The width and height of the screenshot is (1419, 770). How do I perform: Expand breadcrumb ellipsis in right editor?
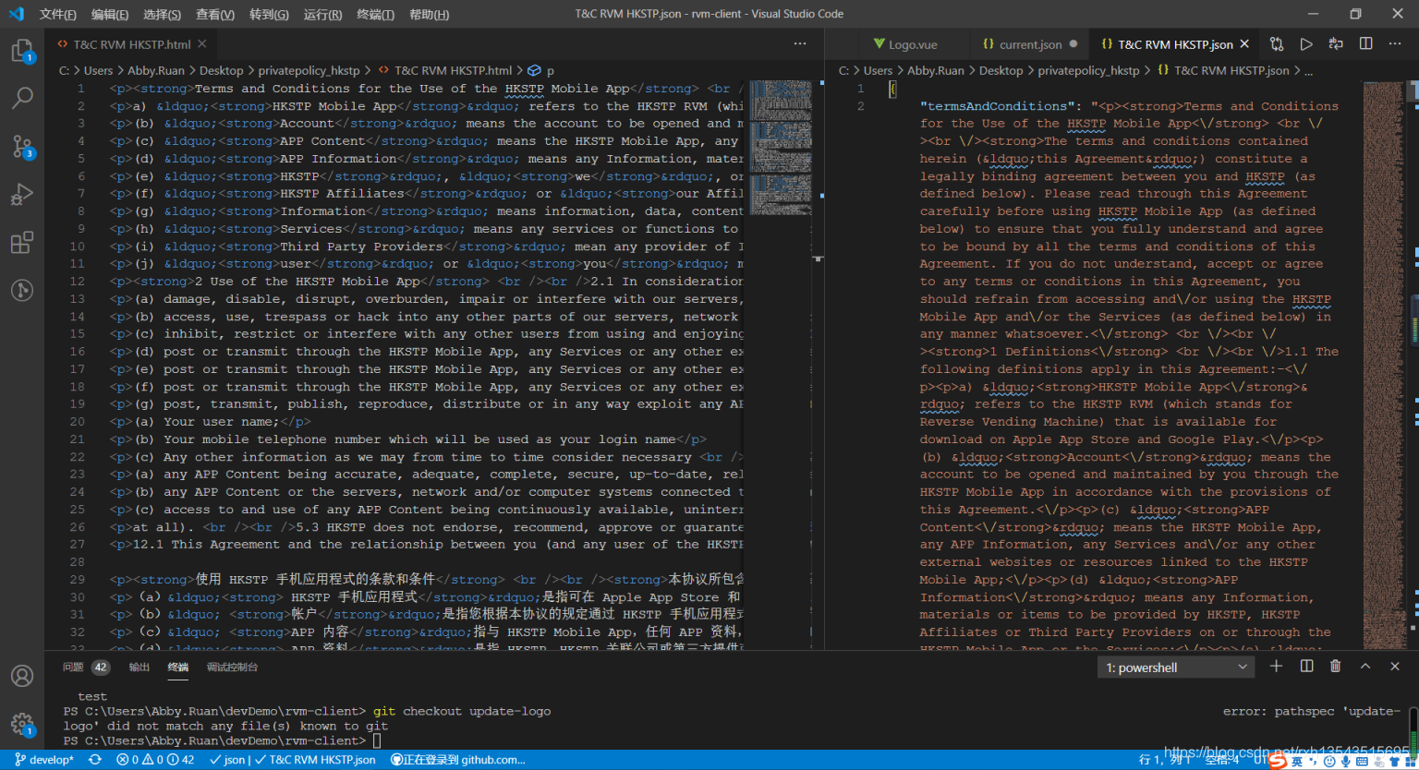pos(1308,70)
